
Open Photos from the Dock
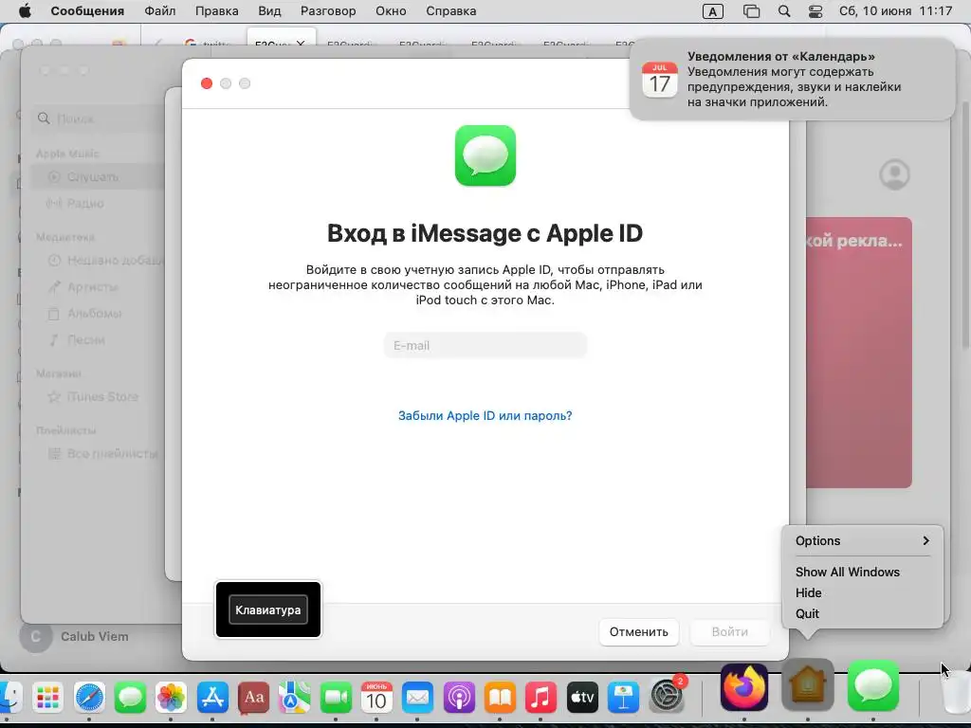[x=171, y=697]
